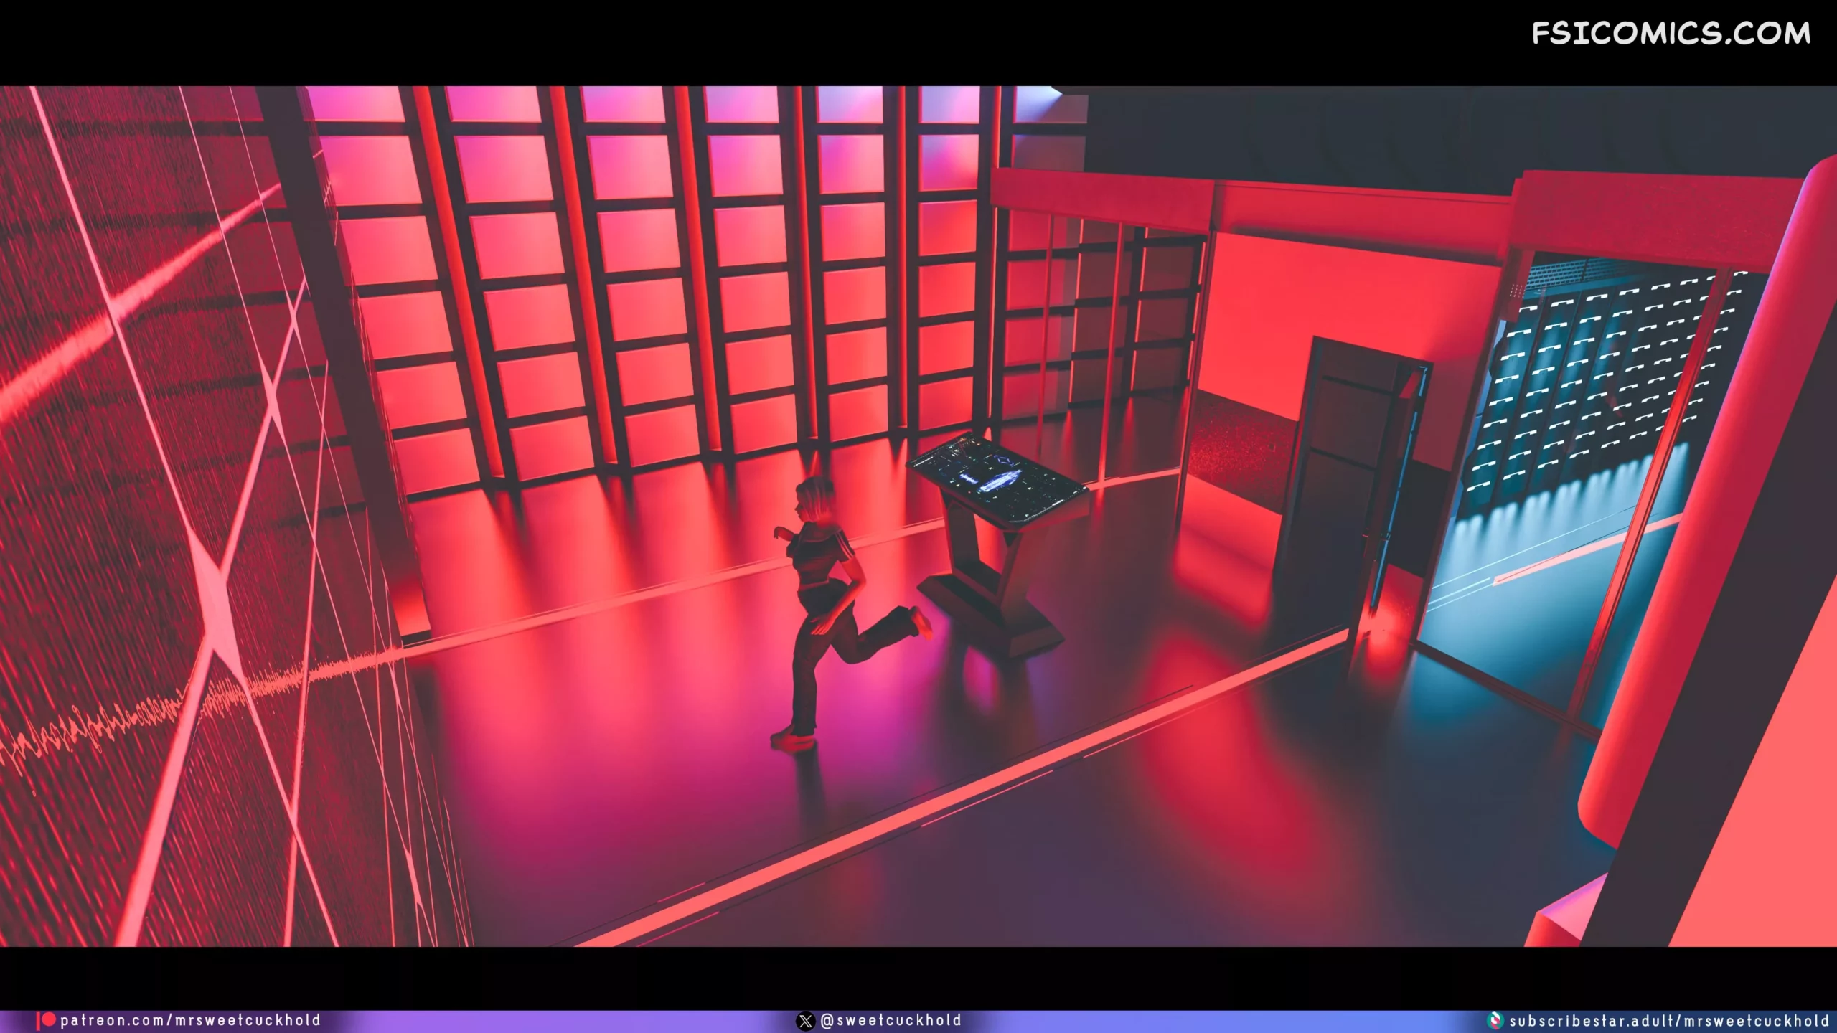1837x1033 pixels.
Task: Click the @sweetcuckhold handle text
Action: (891, 1020)
